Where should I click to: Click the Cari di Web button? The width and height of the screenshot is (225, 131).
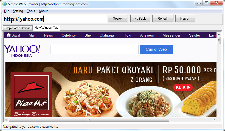pyautogui.click(x=156, y=49)
